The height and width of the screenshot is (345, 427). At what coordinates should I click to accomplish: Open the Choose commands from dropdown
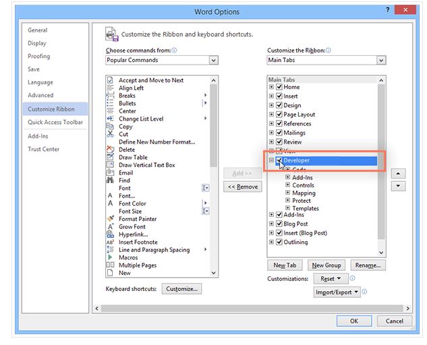[x=213, y=60]
